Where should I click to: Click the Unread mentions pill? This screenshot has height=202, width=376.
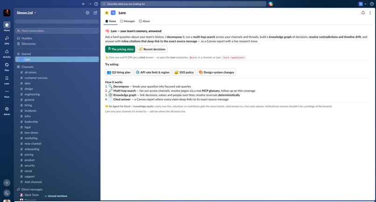tap(56, 196)
